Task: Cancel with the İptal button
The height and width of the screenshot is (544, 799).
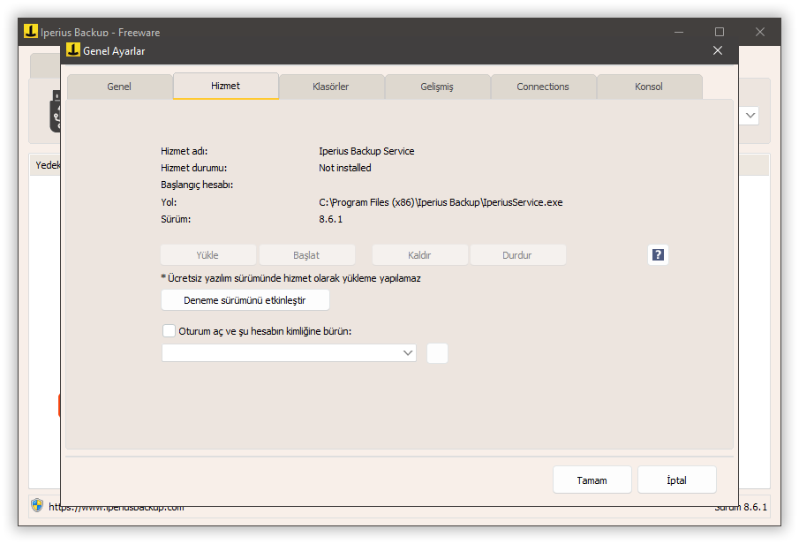Action: (676, 480)
